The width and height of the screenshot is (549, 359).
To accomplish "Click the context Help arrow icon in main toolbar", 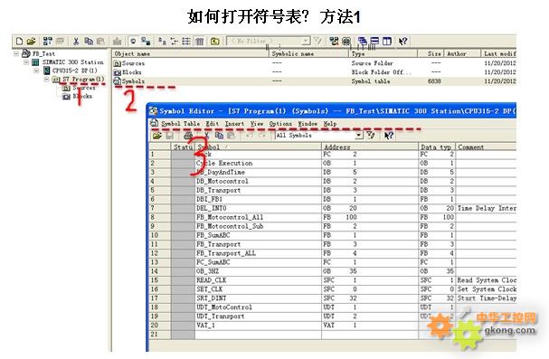I will pos(402,42).
